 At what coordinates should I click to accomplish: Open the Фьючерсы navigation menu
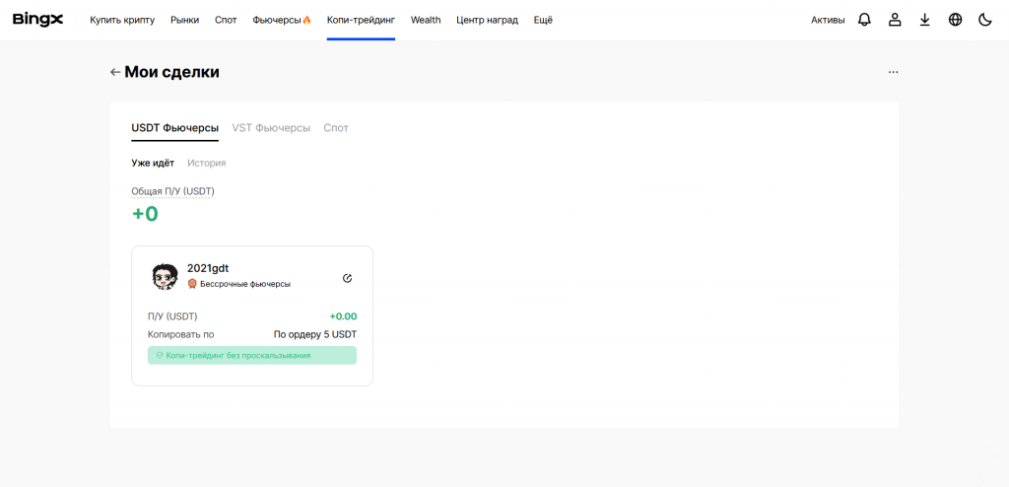click(277, 20)
